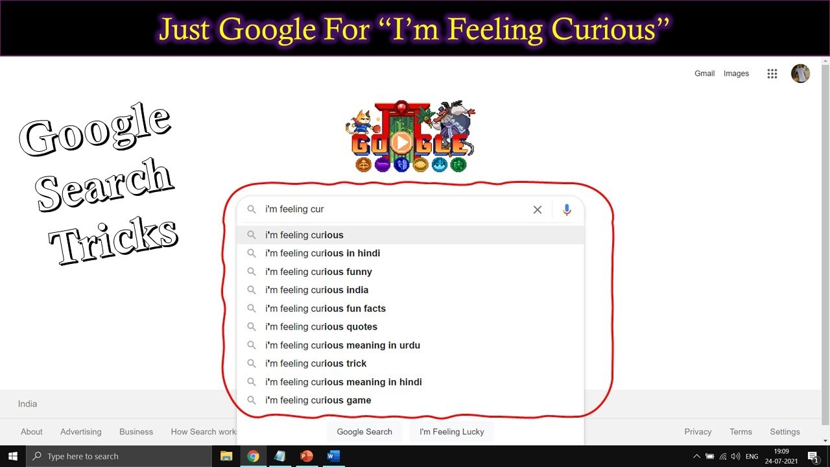Click the Google Search button
This screenshot has width=830, height=467.
point(364,431)
